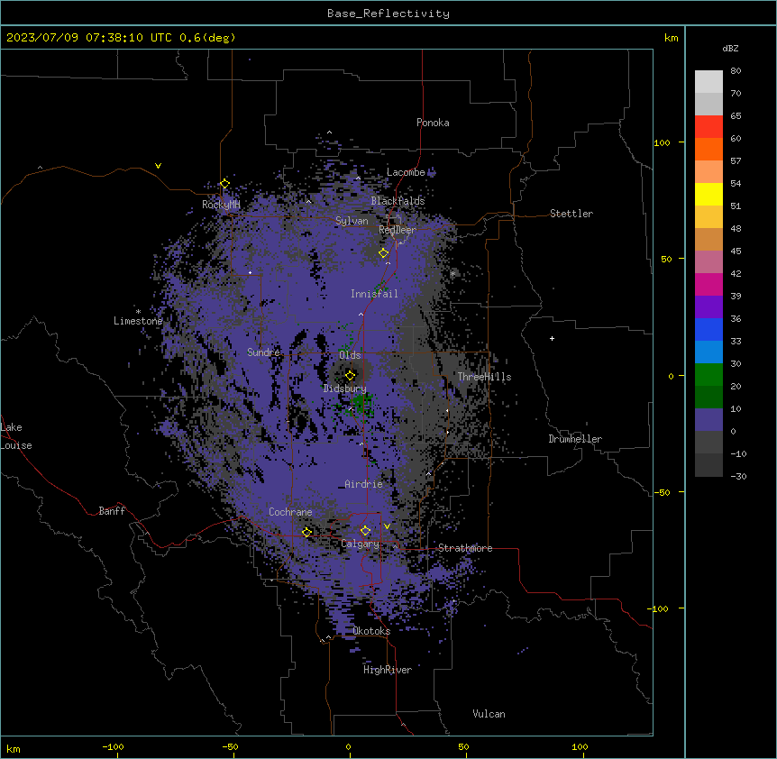
Task: Click the Didsbury town label
Action: [345, 389]
